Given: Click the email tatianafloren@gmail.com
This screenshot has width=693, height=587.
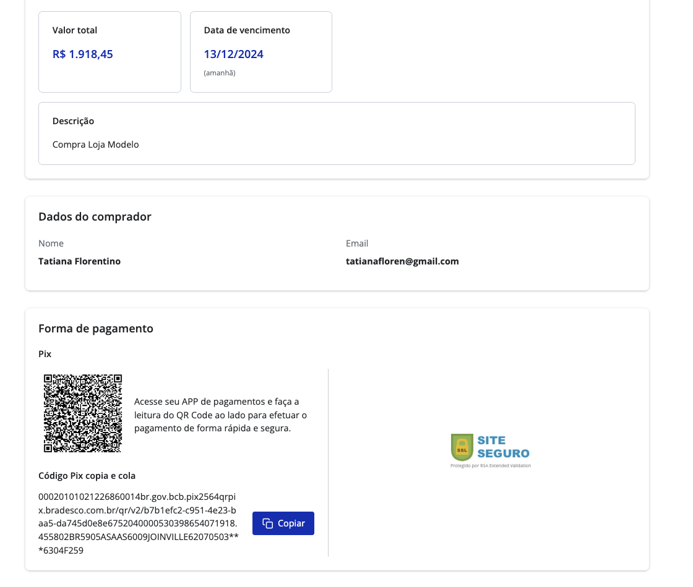Looking at the screenshot, I should coord(402,261).
